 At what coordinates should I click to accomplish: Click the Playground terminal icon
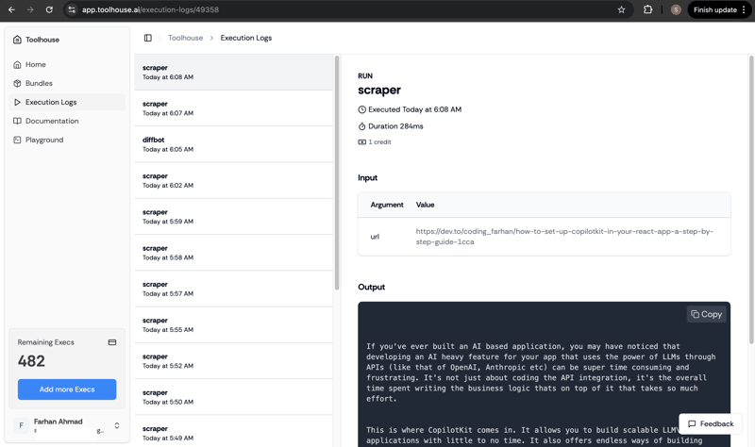pyautogui.click(x=17, y=140)
